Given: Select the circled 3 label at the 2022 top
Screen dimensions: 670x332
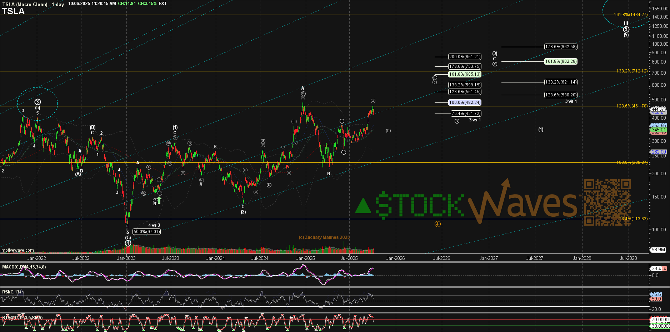Looking at the screenshot, I should click(x=37, y=102).
